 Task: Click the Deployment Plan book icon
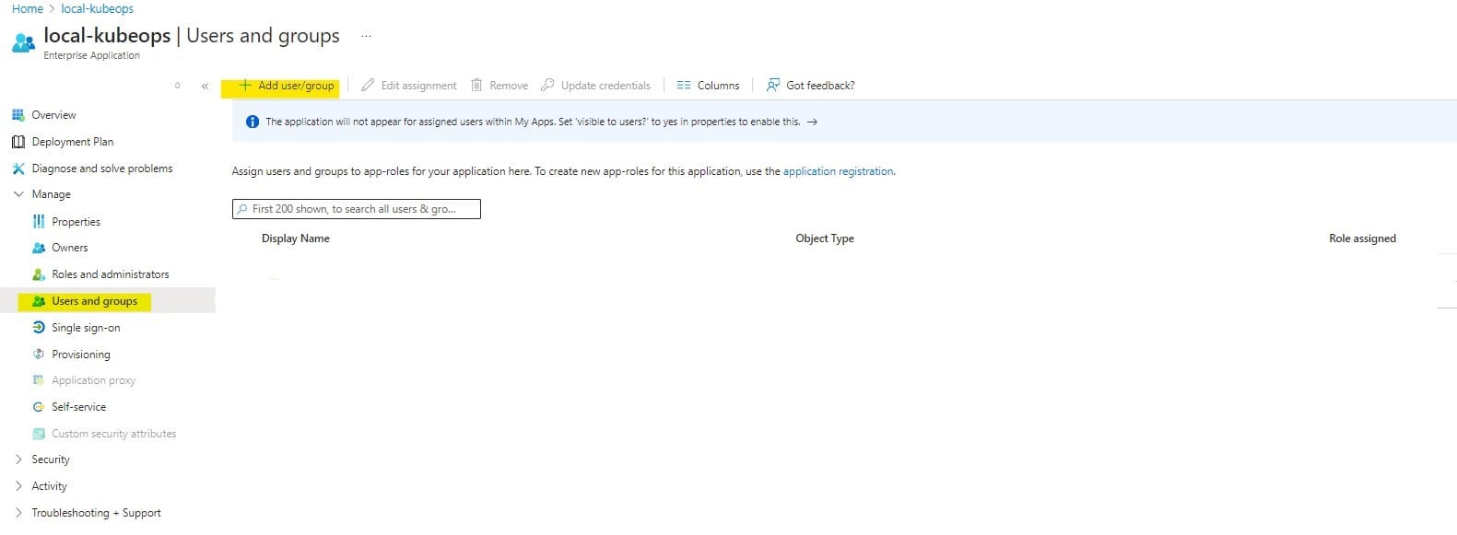click(18, 142)
